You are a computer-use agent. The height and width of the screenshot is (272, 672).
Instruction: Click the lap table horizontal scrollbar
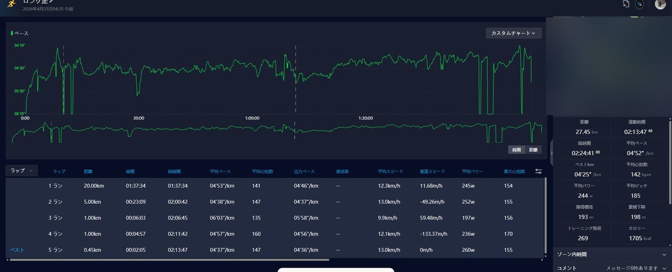[x=168, y=260]
